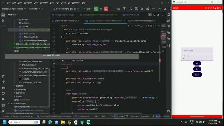
Task: Open the Edge browser taskbar icon
Action: tap(50, 122)
